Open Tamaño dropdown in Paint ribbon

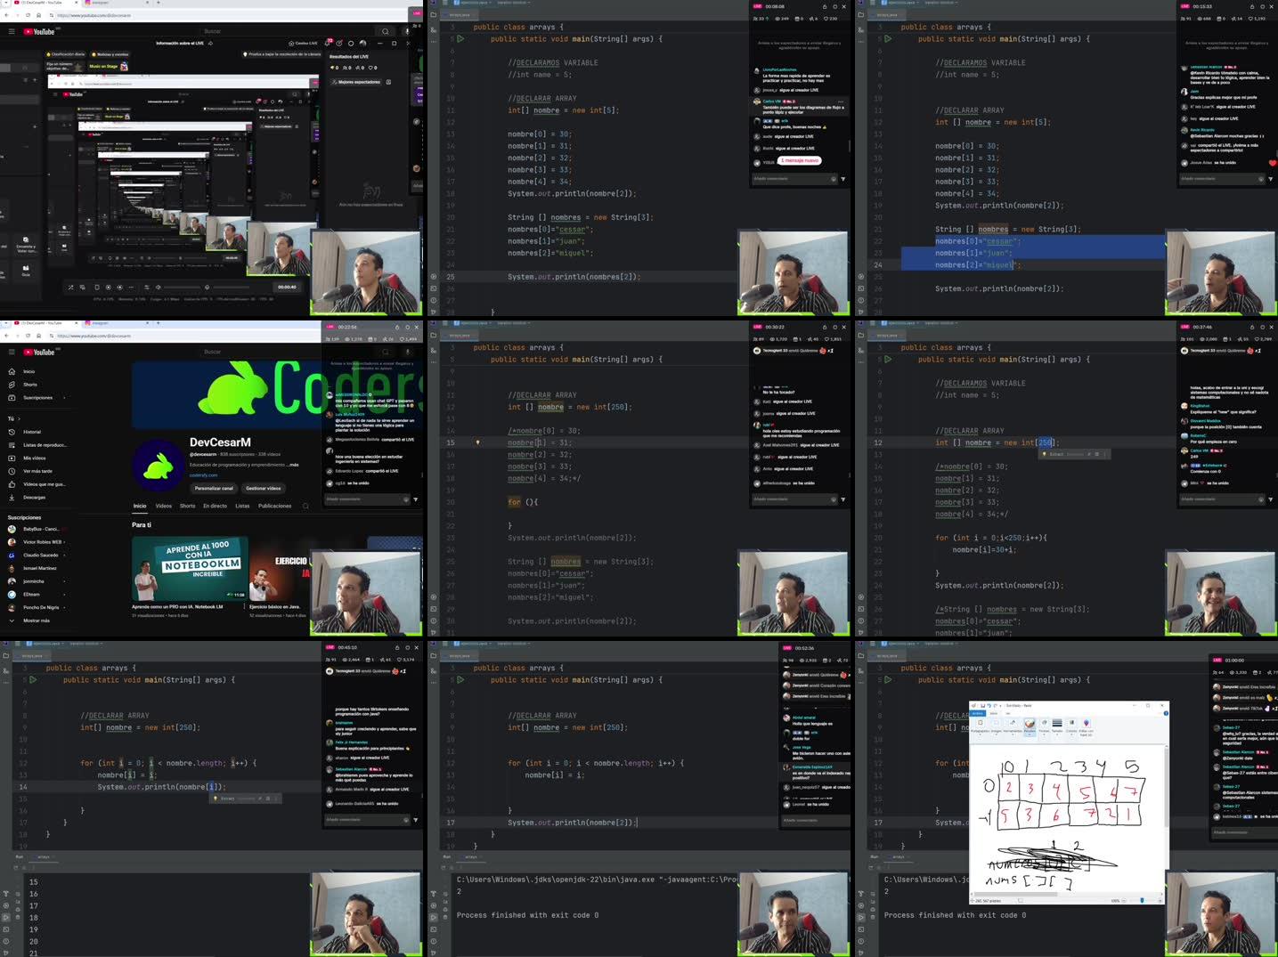(1057, 726)
